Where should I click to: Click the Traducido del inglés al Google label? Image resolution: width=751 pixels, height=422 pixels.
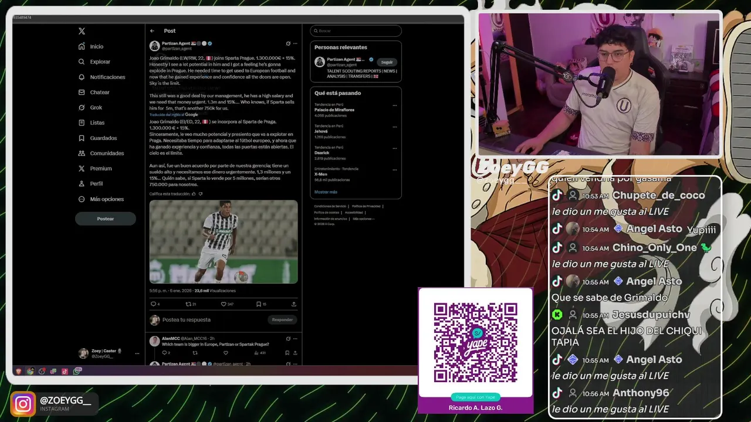click(174, 115)
